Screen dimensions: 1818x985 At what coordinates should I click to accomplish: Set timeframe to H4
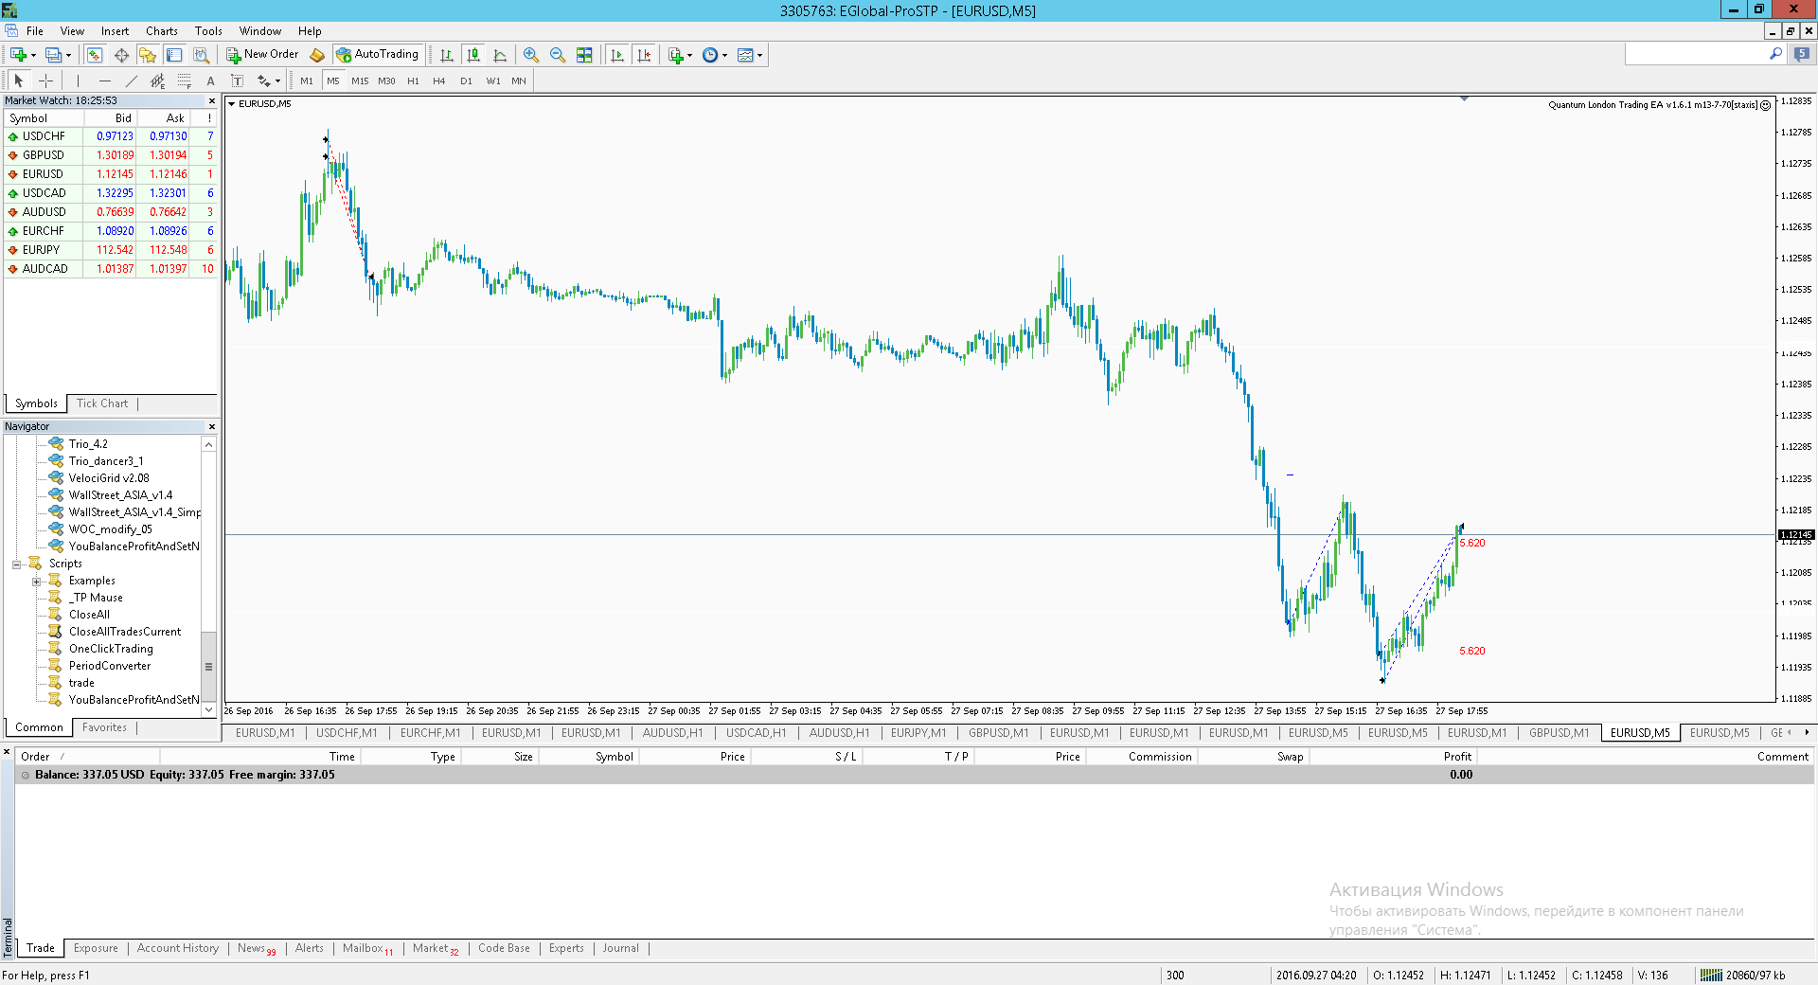coord(439,81)
